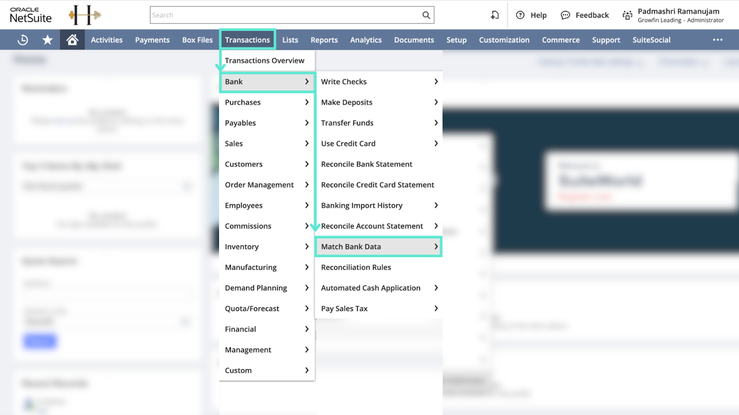Click the company barbell logo
The image size is (739, 415).
[x=85, y=15]
